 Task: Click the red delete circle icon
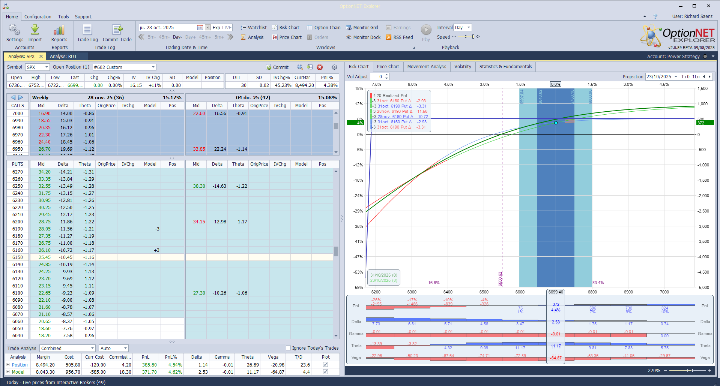320,67
